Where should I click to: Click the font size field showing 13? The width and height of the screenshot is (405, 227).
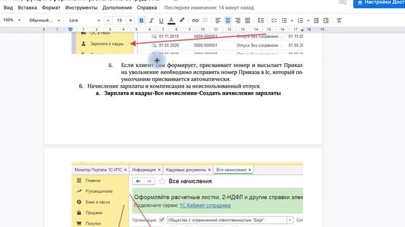[120, 20]
